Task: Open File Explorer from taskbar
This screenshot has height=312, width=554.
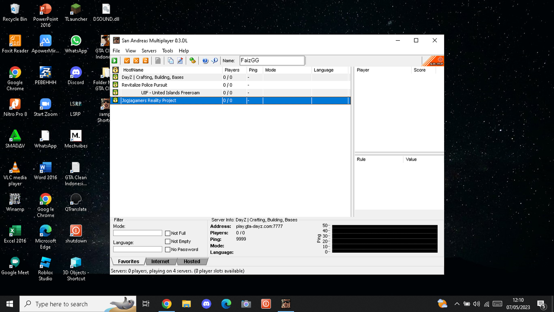Action: tap(187, 304)
